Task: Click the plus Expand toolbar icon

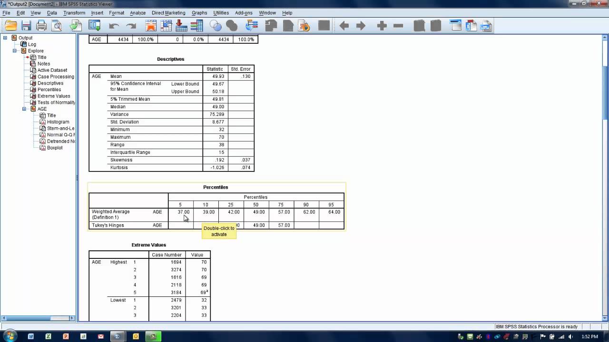Action: [x=382, y=26]
